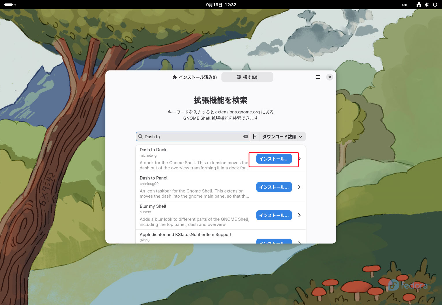The image size is (442, 305).
Task: Click author name michele_g
Action: tap(148, 156)
